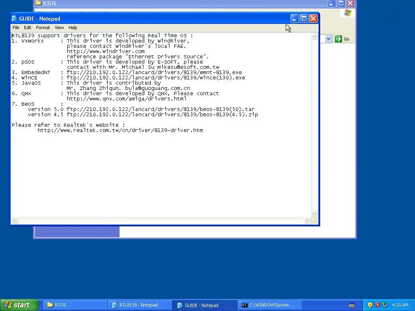The width and height of the screenshot is (415, 311).
Task: Click the RTOS folder icon in title bar
Action: click(x=39, y=3)
